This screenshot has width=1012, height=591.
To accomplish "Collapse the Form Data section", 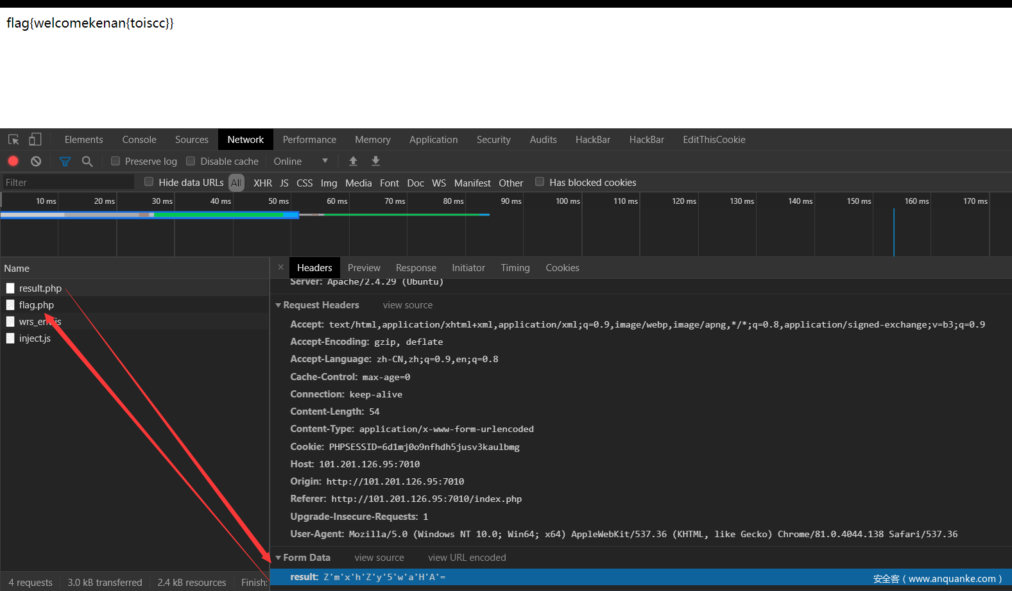I will (279, 558).
